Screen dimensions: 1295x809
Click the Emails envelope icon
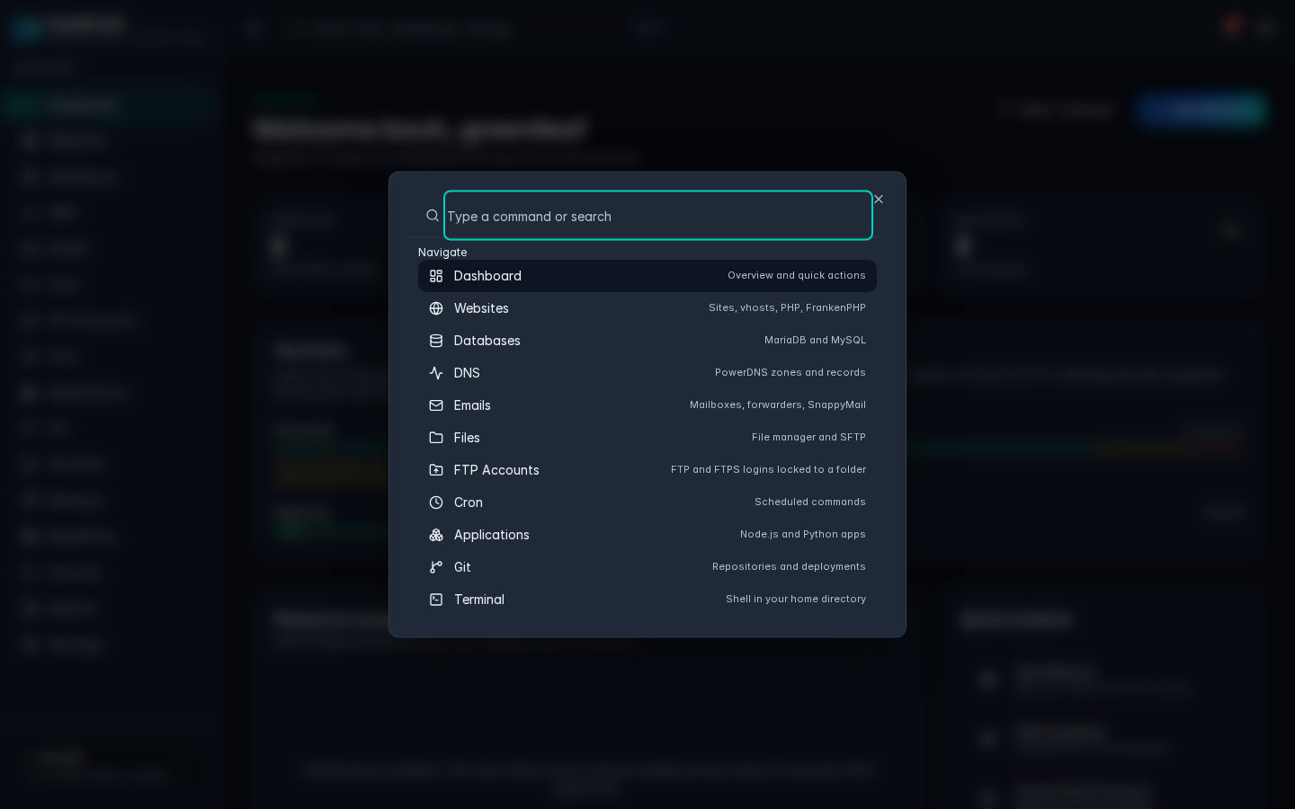[436, 405]
